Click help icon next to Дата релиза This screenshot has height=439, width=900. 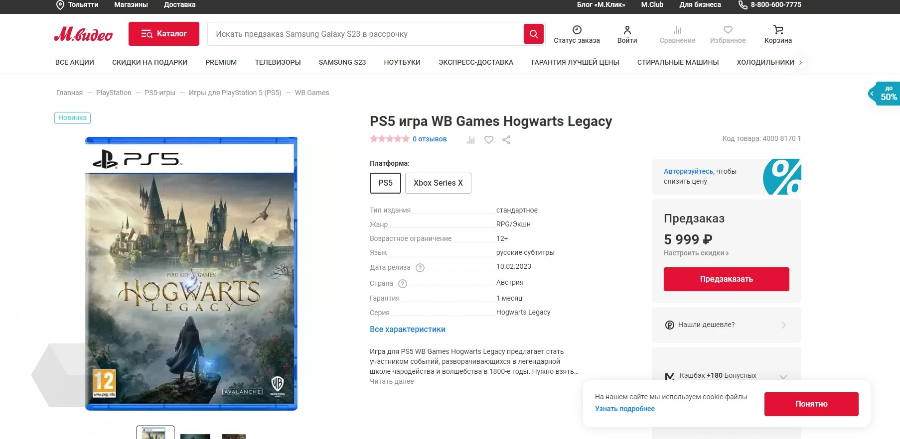420,268
